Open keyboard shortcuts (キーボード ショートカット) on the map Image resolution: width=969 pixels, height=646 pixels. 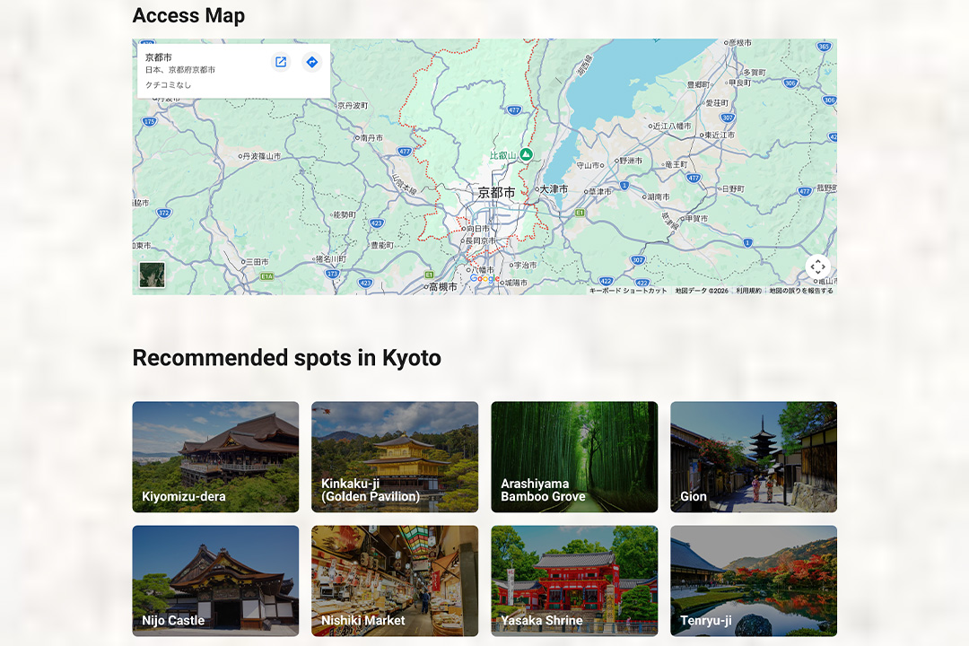point(628,291)
